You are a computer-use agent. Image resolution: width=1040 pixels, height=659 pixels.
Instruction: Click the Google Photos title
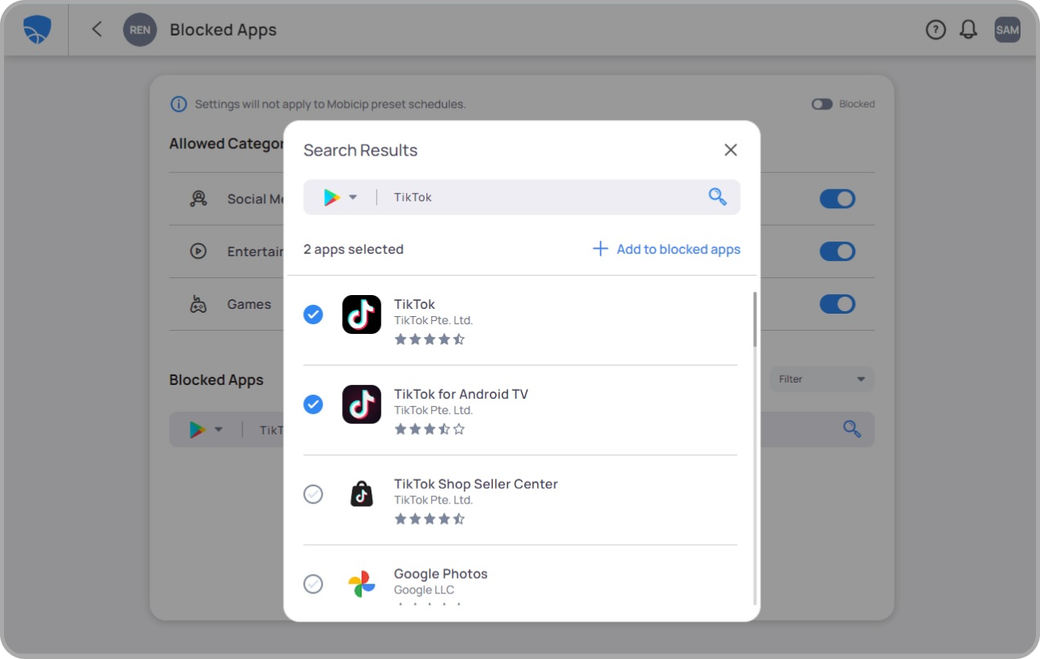tap(441, 574)
